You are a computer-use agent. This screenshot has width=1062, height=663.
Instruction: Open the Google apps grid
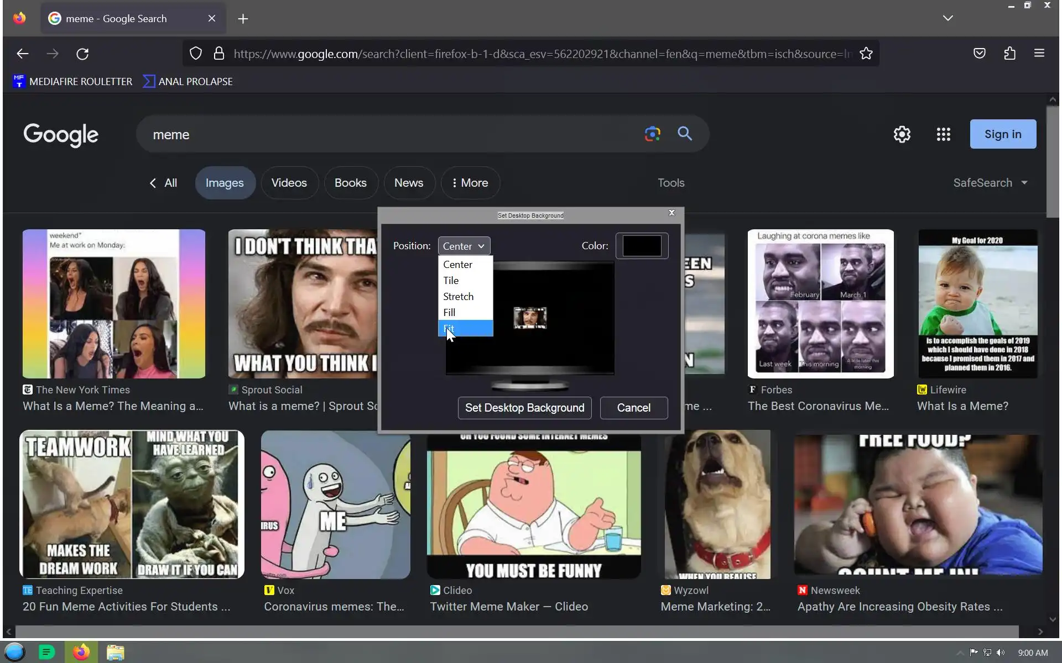[x=943, y=134]
